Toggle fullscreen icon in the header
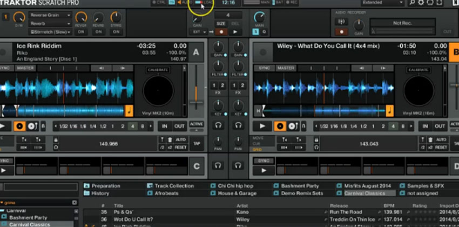The height and width of the screenshot is (227, 459). point(440,3)
